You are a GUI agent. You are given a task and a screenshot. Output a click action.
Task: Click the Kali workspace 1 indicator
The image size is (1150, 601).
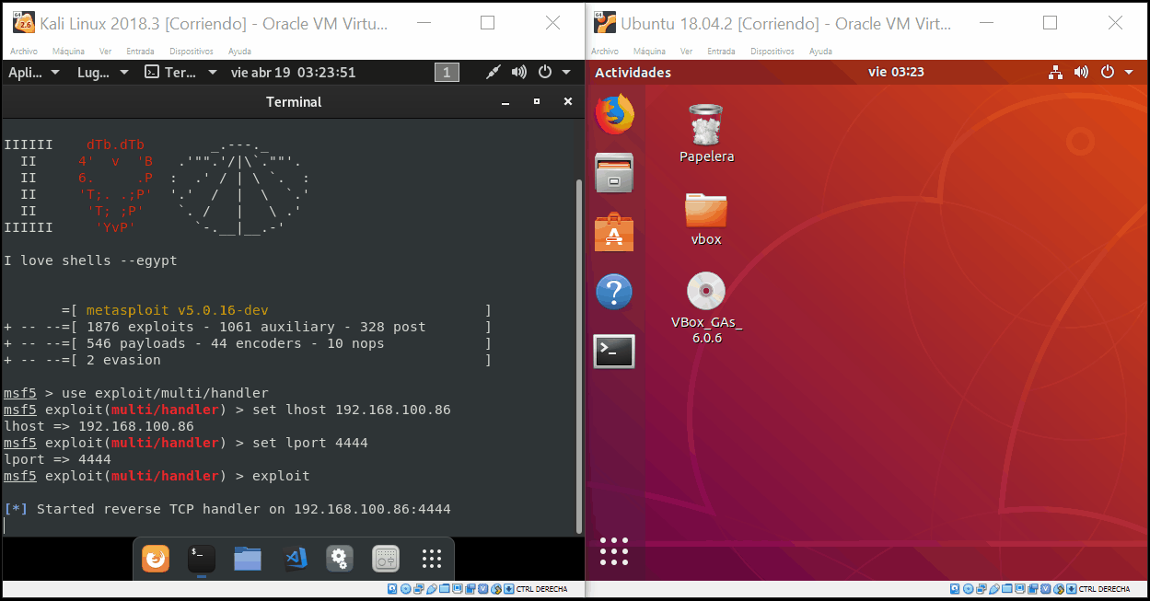pyautogui.click(x=447, y=72)
